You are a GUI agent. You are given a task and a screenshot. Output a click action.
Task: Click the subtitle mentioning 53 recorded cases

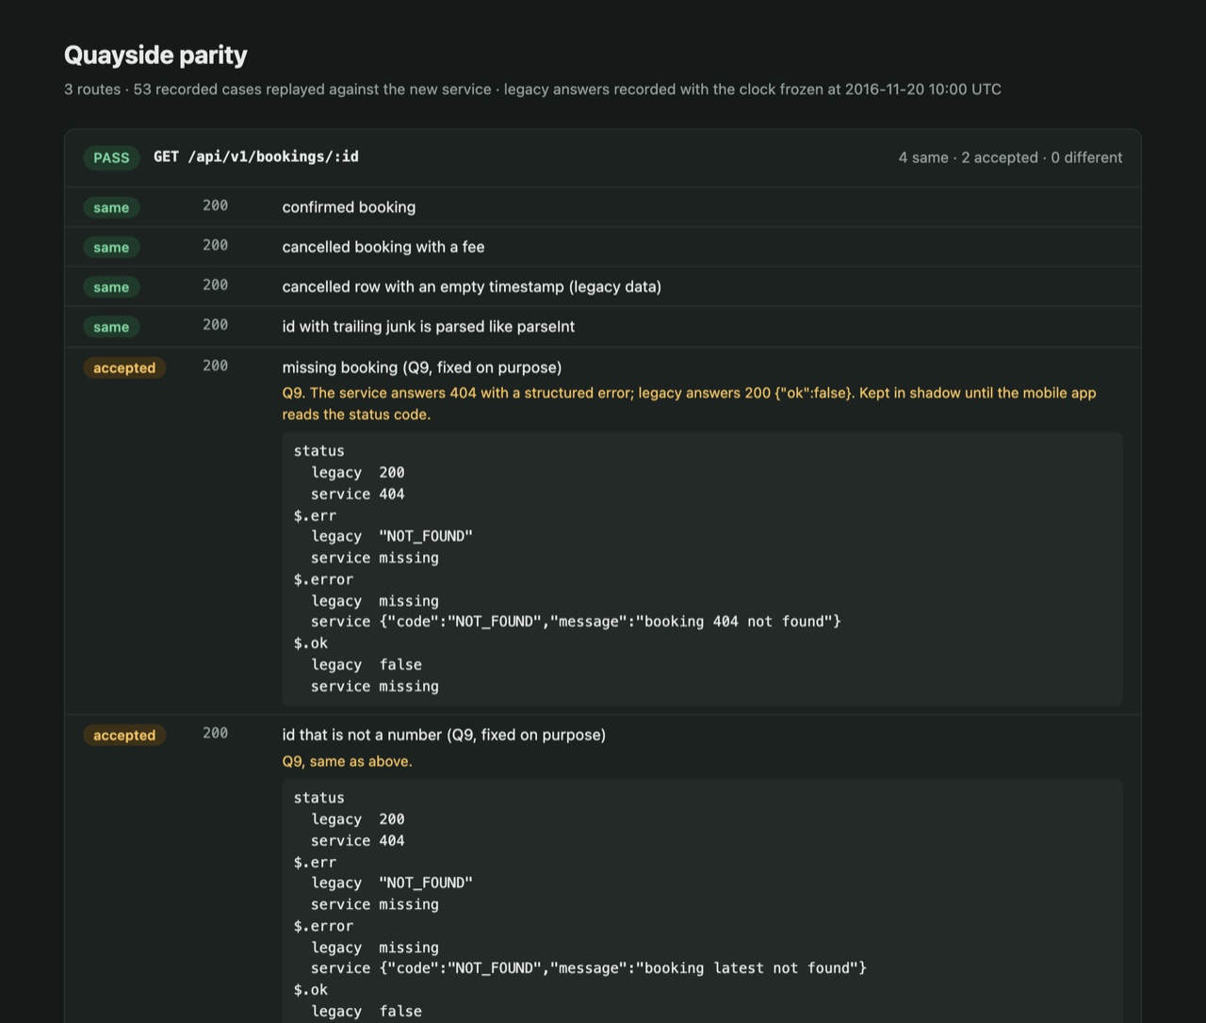(x=532, y=89)
